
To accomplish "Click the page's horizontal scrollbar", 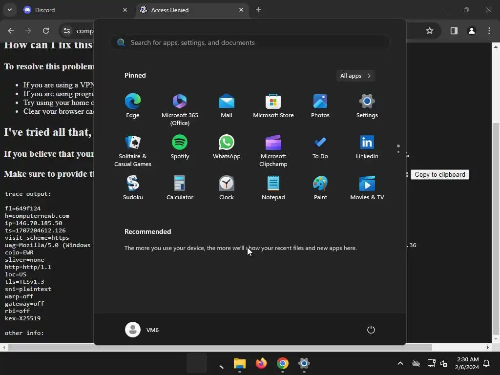I will click(x=220, y=347).
